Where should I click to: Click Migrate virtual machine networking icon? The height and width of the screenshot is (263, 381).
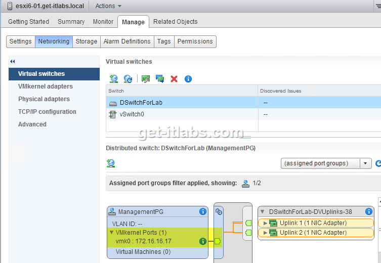point(160,79)
